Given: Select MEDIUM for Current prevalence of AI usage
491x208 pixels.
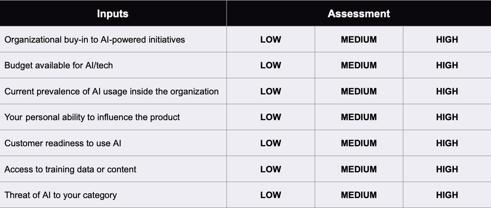Looking at the screenshot, I should point(359,91).
